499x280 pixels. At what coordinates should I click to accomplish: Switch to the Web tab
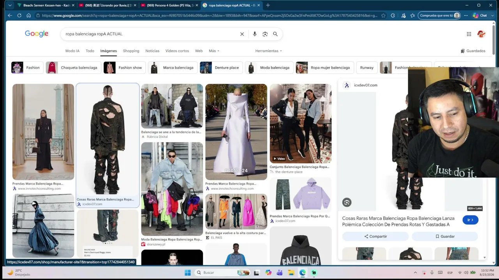click(x=199, y=51)
